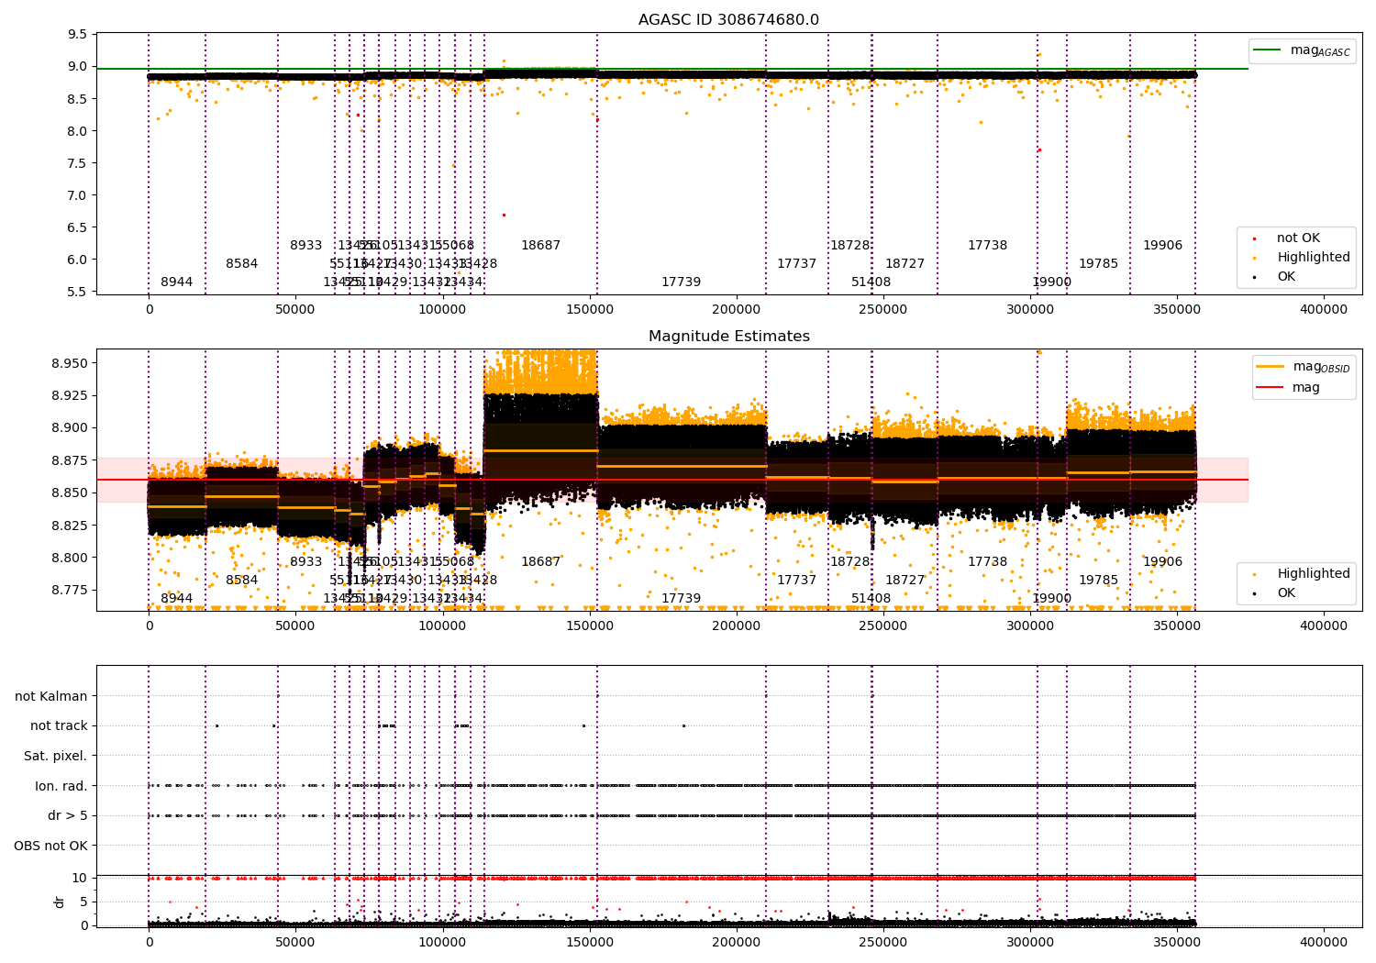This screenshot has width=1376, height=963.
Task: Select the Magnitude Estimates subplot title
Action: tap(728, 337)
